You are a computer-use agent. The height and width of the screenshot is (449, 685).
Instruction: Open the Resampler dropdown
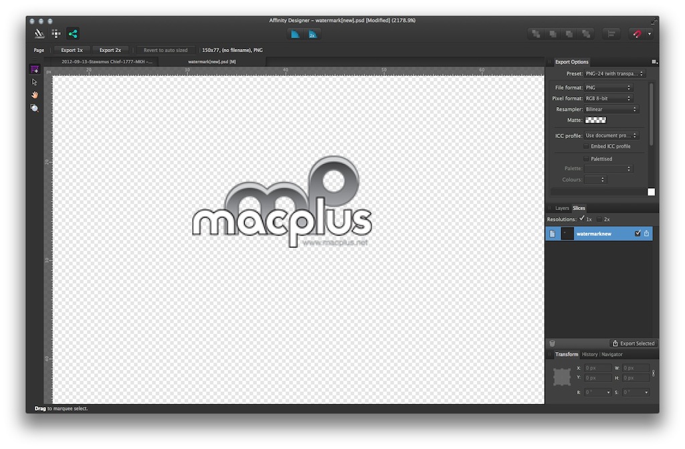click(611, 109)
